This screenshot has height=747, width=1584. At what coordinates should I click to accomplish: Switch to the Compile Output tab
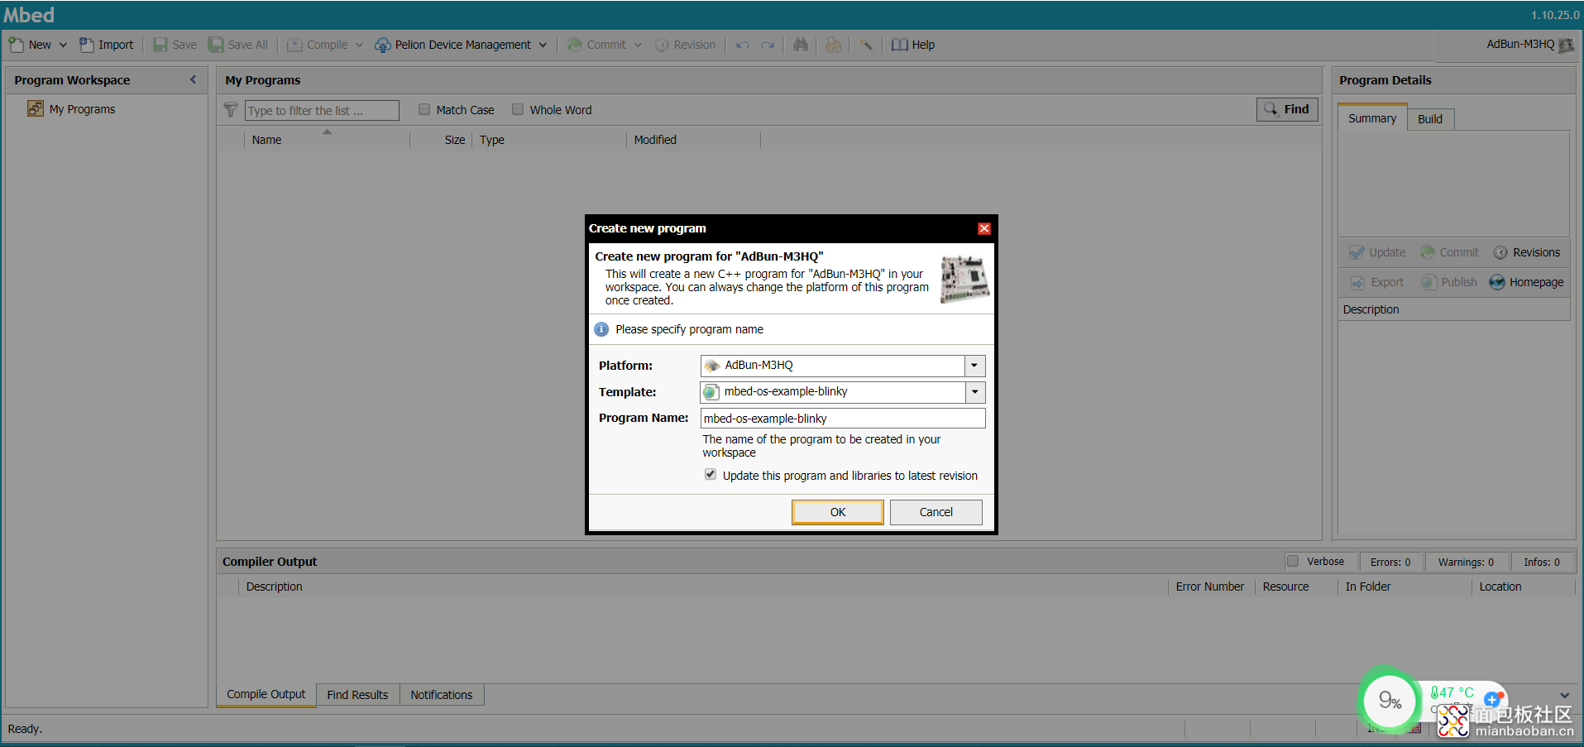click(x=266, y=695)
